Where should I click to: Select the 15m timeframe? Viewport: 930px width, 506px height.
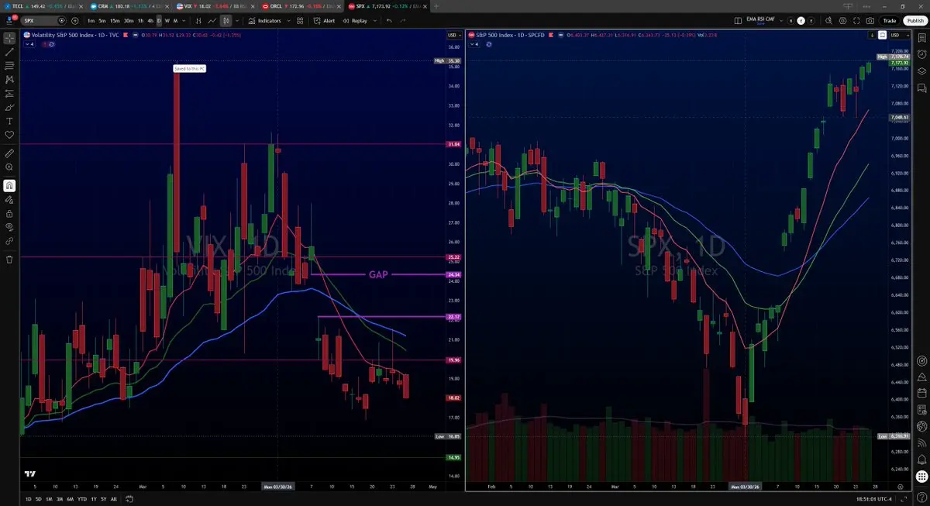point(115,21)
